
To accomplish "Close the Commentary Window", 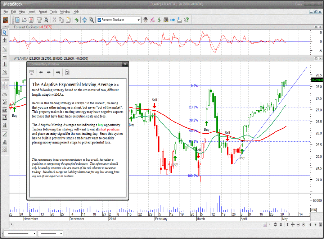I will click(125, 64).
